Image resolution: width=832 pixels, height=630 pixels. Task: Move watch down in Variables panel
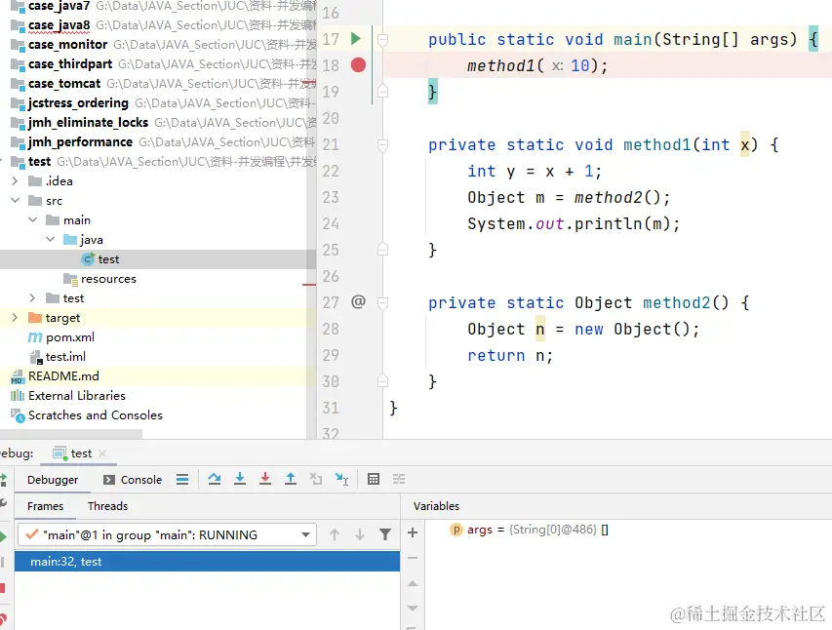(413, 609)
